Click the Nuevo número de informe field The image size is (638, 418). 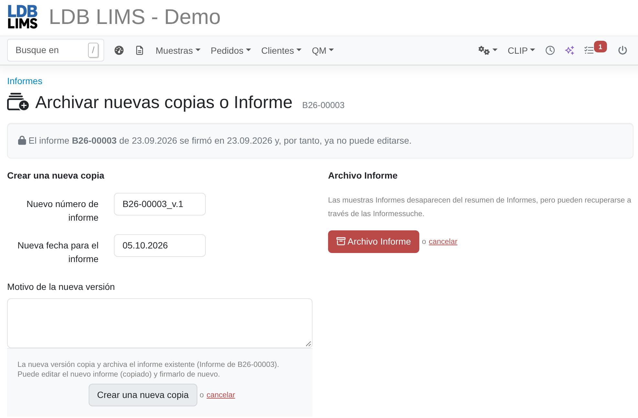[160, 204]
